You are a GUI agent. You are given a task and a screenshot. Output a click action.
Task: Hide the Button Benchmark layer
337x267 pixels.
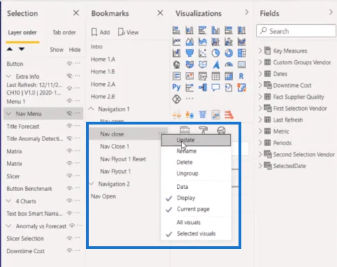click(69, 188)
